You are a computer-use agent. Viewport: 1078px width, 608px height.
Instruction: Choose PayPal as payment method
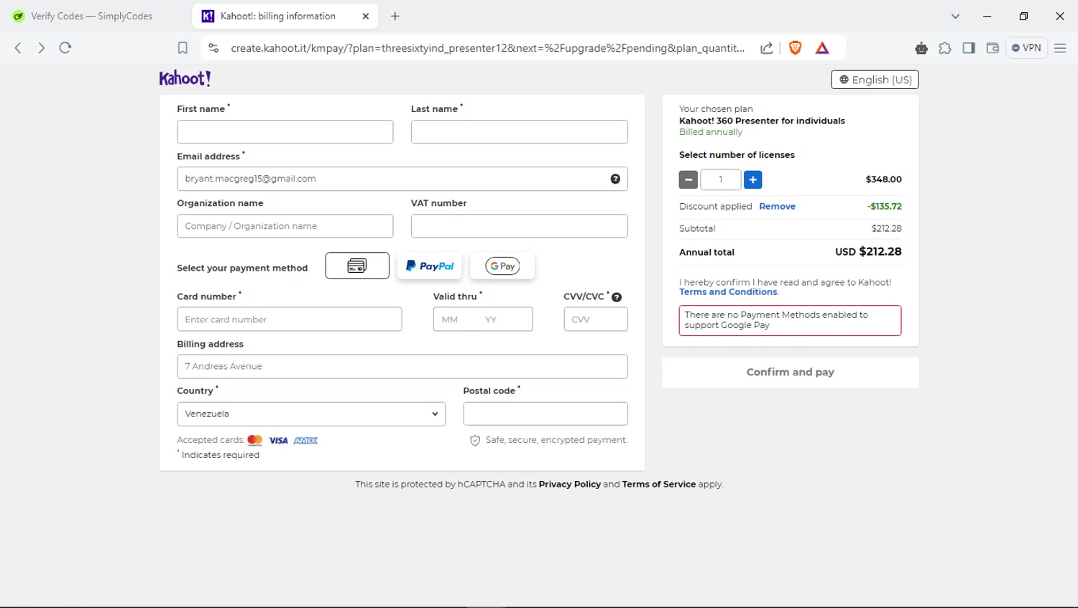[430, 266]
